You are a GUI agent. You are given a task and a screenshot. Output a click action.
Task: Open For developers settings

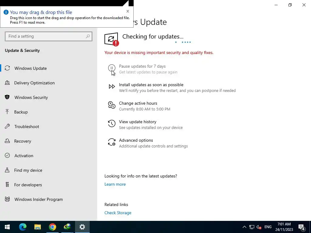point(49,185)
